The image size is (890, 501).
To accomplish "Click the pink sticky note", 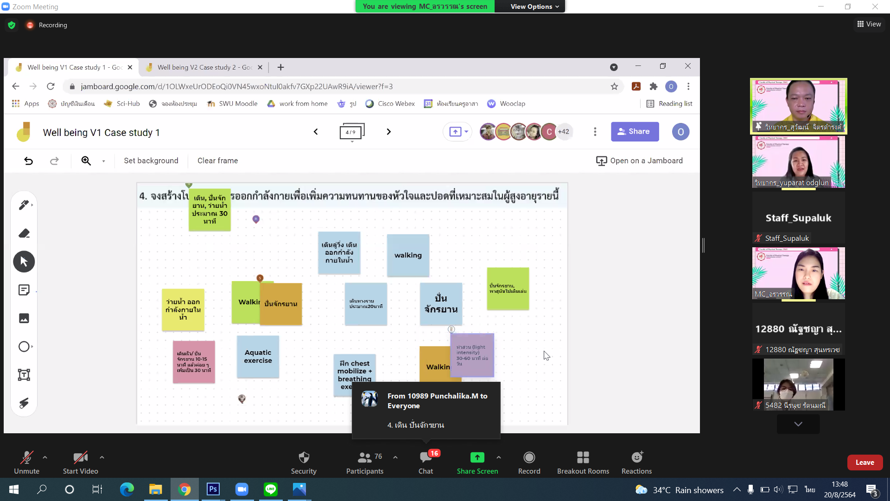I will pyautogui.click(x=194, y=362).
